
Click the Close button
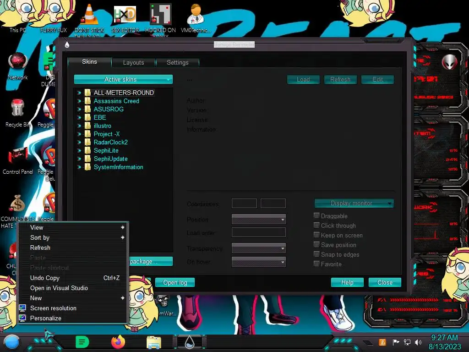pos(385,282)
